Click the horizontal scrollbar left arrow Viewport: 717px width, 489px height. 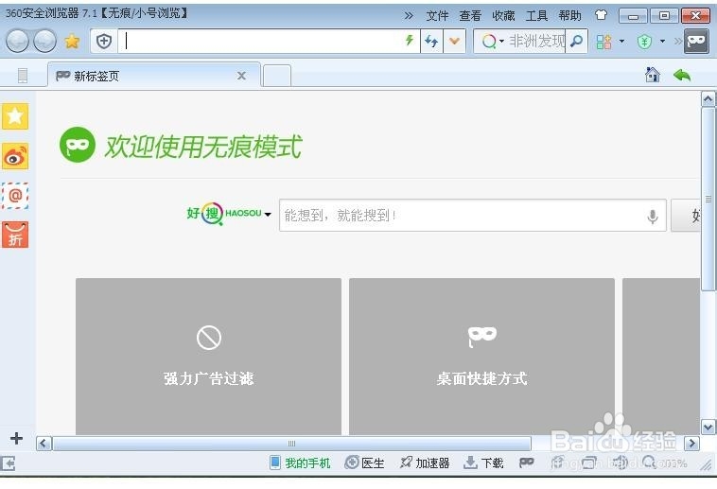click(x=44, y=444)
